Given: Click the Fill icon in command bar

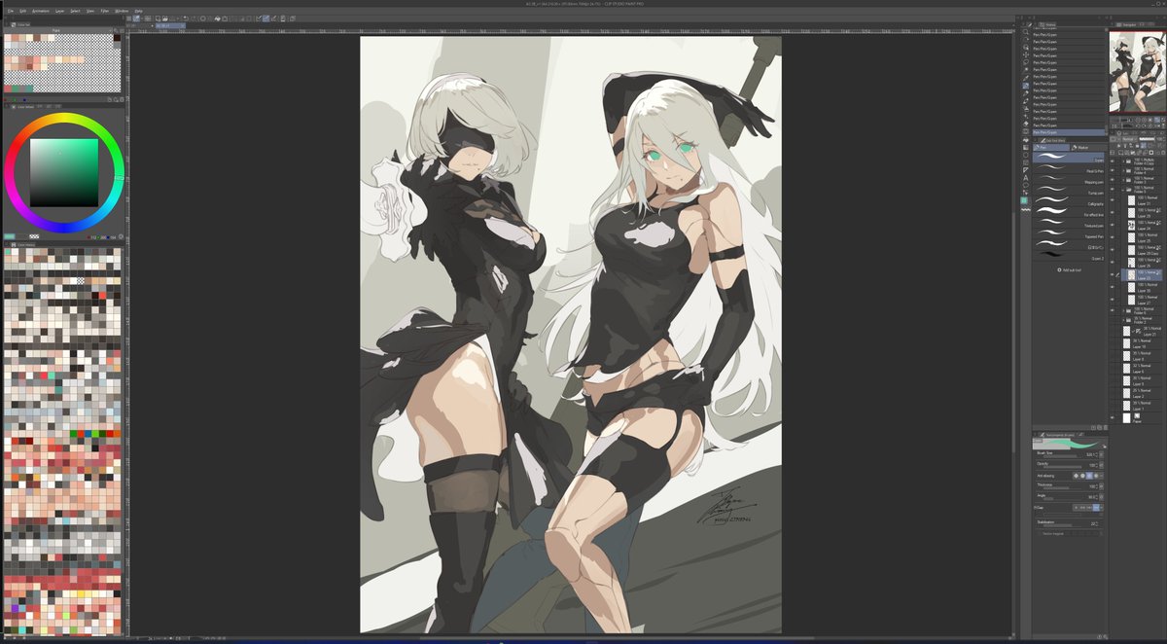Looking at the screenshot, I should click(x=218, y=18).
